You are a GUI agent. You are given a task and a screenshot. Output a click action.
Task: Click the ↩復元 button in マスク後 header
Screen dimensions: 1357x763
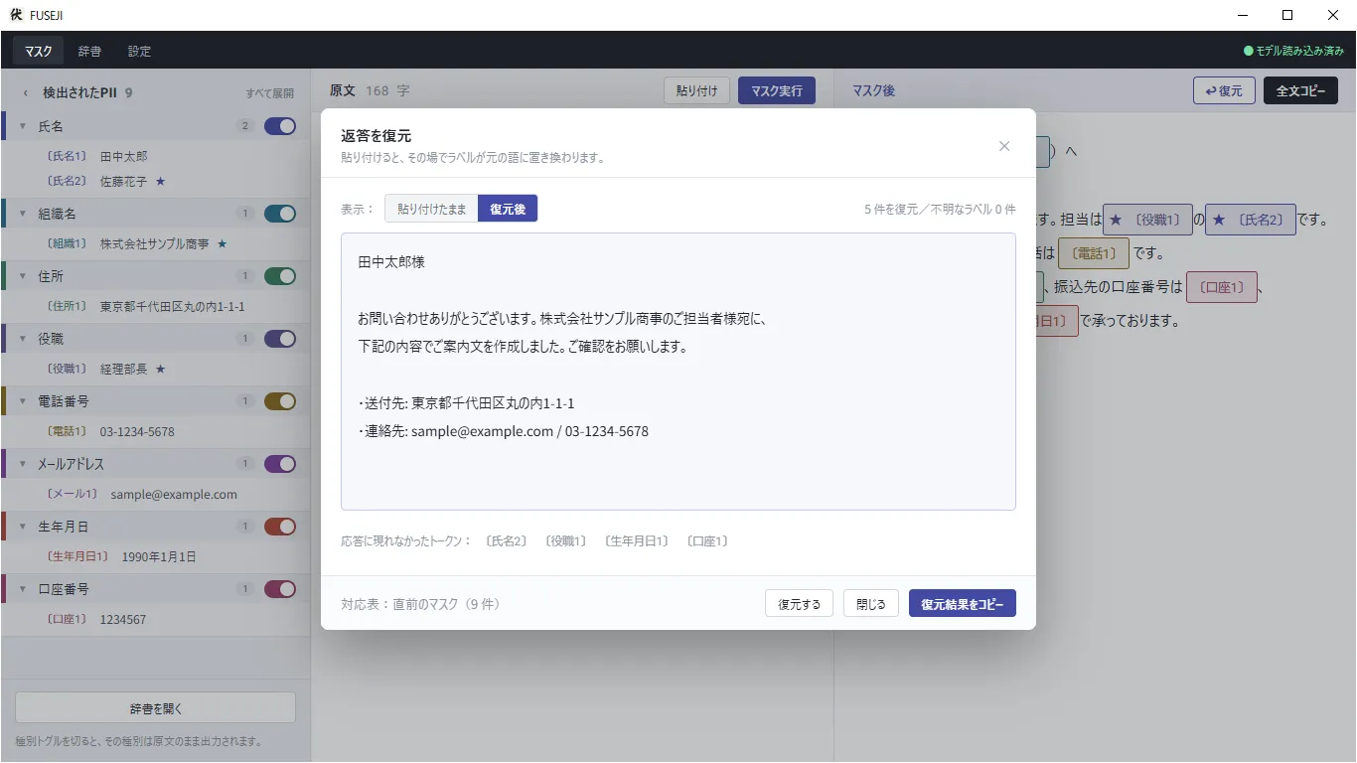(1224, 90)
